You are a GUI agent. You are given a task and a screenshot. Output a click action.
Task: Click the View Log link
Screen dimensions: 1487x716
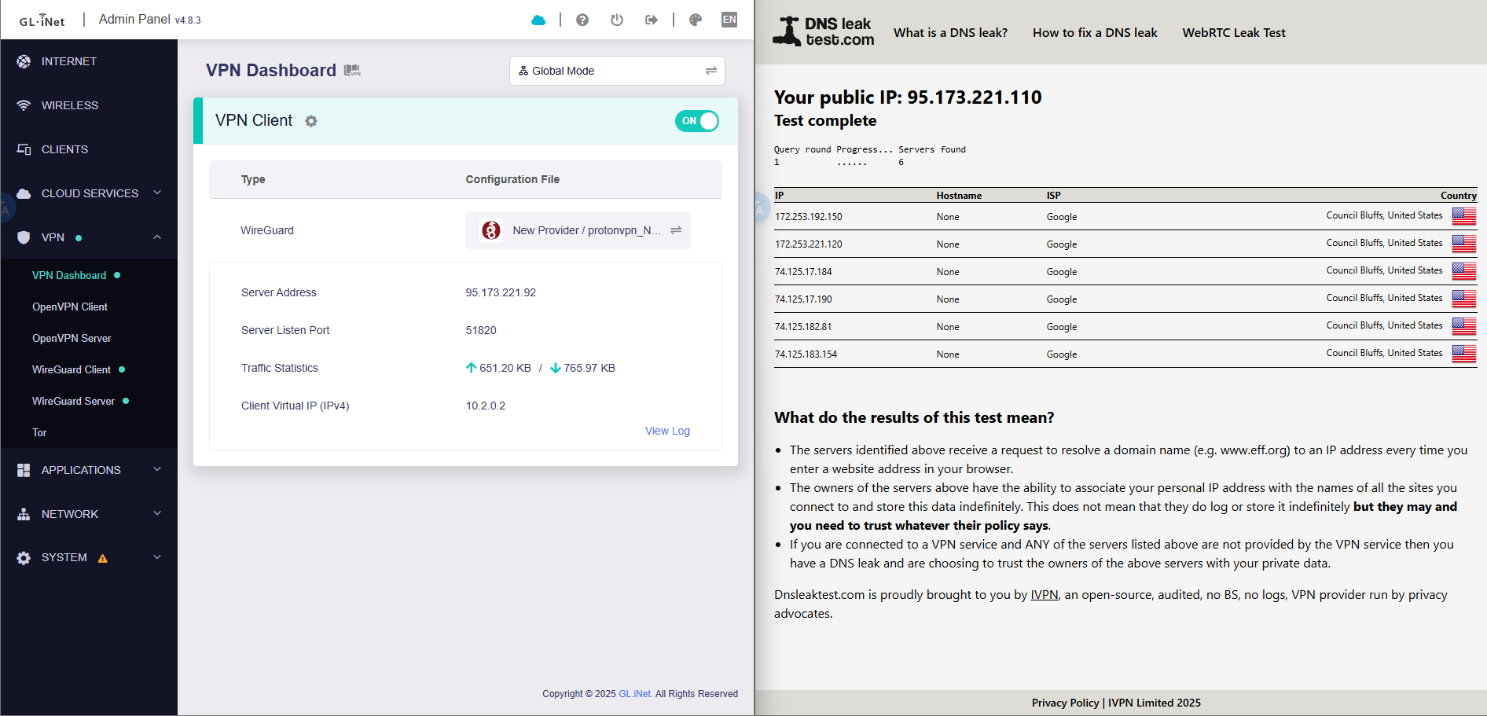[667, 431]
